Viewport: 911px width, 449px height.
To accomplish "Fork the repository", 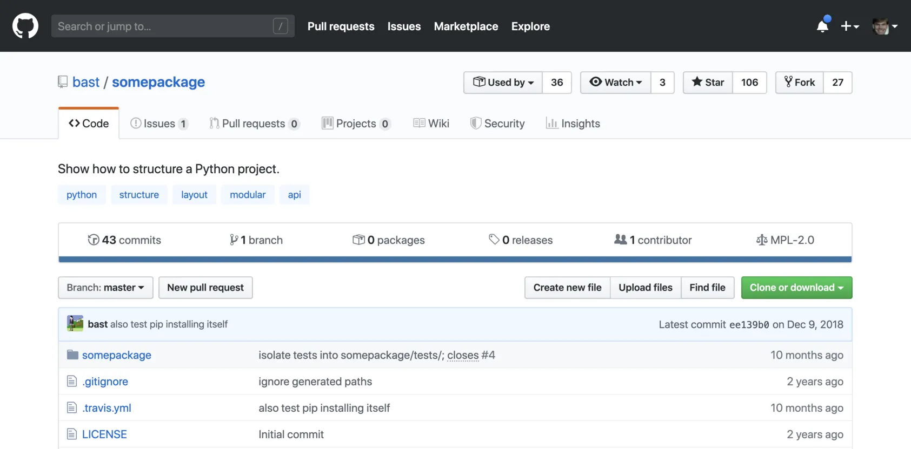I will coord(800,83).
